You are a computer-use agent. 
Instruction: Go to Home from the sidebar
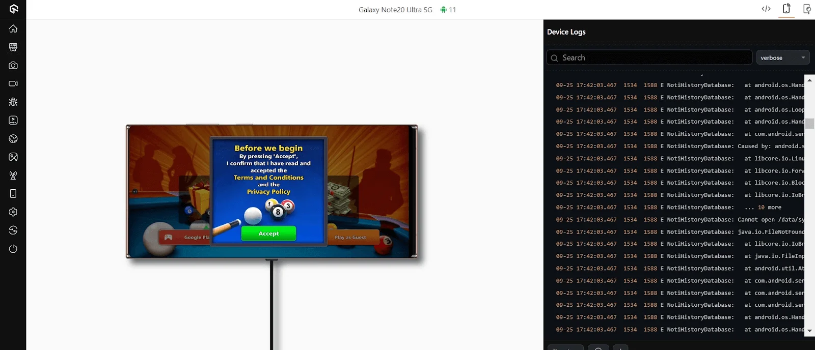[x=13, y=28]
